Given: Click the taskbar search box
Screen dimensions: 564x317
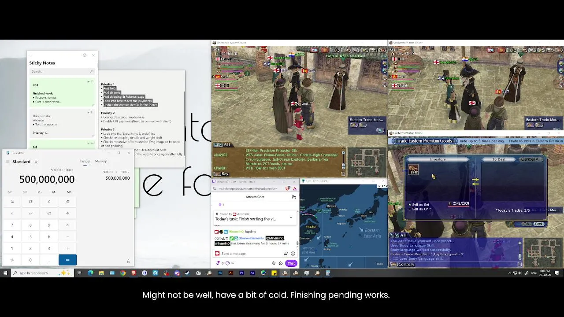Looking at the screenshot, I should [42, 273].
